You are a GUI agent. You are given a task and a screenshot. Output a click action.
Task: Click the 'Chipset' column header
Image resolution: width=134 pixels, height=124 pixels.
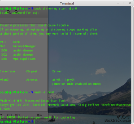[32, 71]
